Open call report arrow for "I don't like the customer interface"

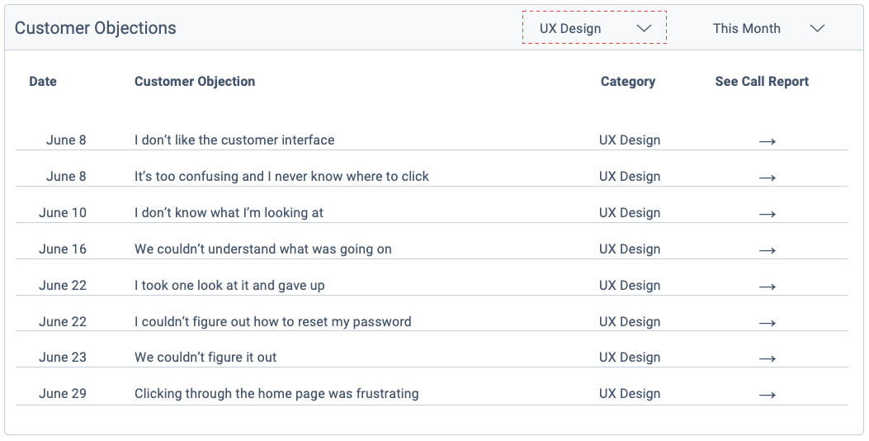(767, 141)
